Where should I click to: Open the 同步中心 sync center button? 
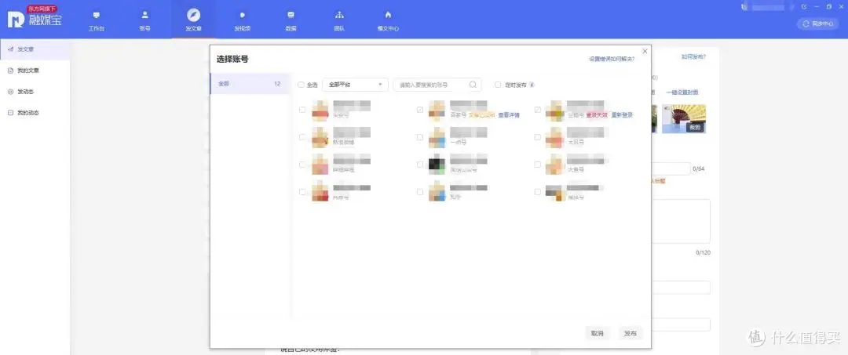[817, 24]
